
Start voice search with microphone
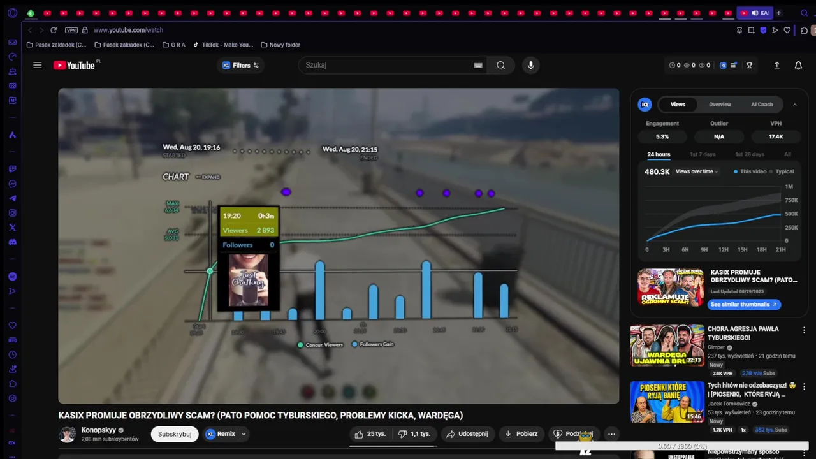(x=530, y=65)
